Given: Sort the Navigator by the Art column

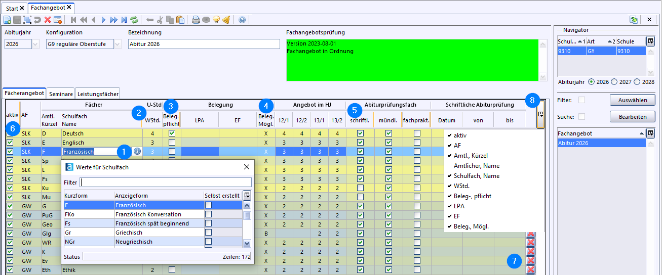Looking at the screenshot, I should 601,41.
